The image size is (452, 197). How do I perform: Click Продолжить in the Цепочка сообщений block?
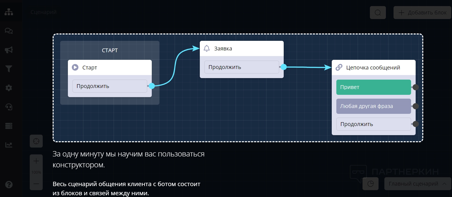(x=374, y=124)
